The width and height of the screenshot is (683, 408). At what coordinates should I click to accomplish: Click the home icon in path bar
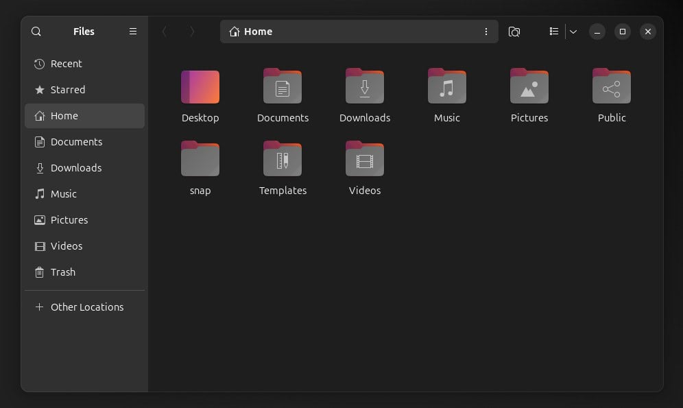coord(235,32)
